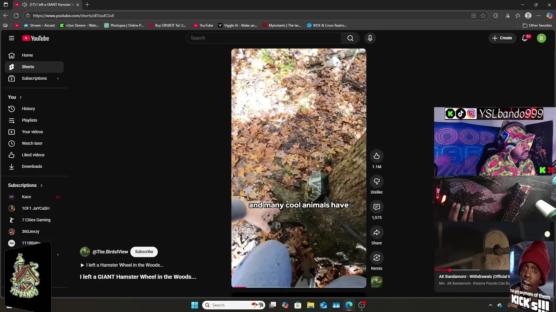Viewport: 556px width, 312px height.
Task: Open the Windows Start menu
Action: 195,305
